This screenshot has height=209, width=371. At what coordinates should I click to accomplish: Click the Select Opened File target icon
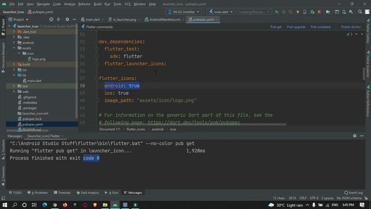pyautogui.click(x=51, y=19)
